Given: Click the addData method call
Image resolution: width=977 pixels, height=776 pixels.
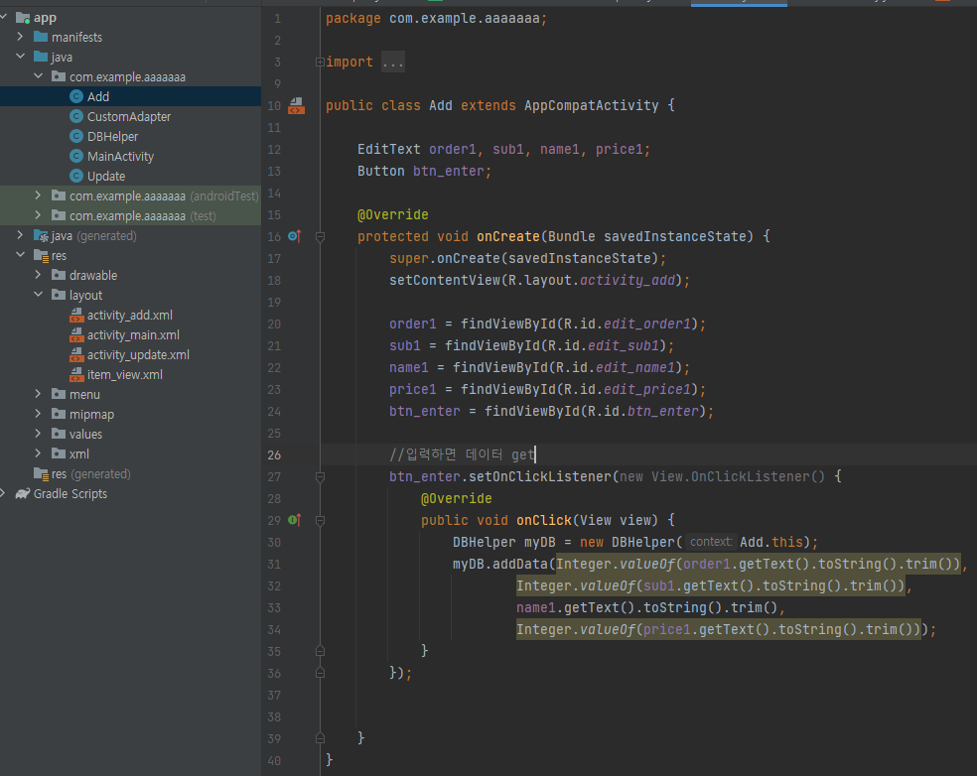Looking at the screenshot, I should [519, 565].
